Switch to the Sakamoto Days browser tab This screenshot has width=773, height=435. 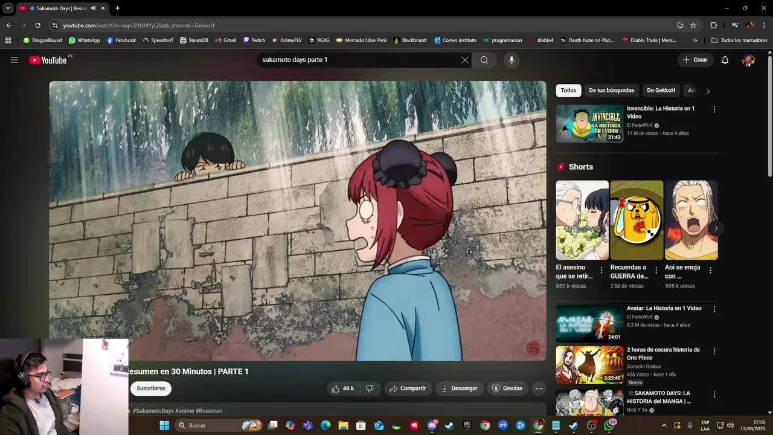click(62, 8)
